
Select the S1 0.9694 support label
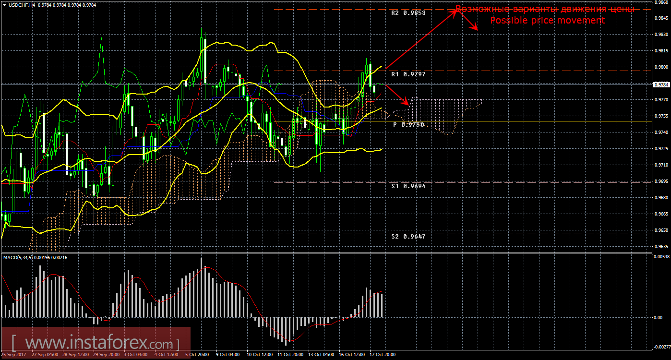tap(408, 186)
